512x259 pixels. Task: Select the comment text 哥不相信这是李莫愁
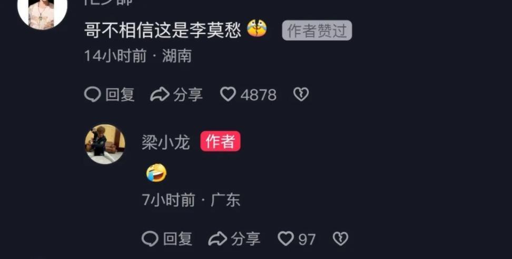click(x=163, y=30)
